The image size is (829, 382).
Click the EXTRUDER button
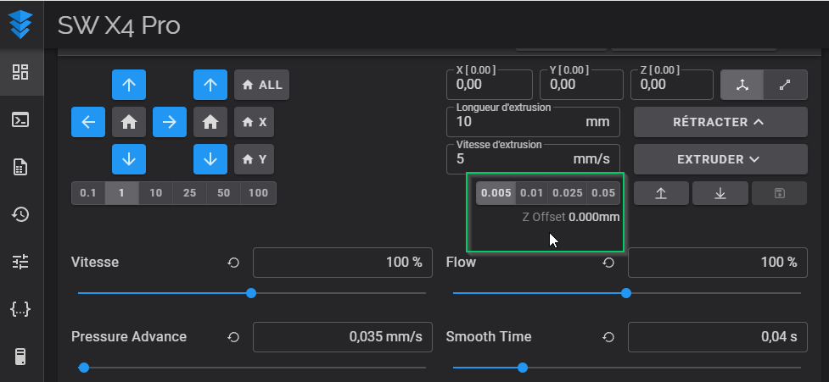click(x=720, y=159)
